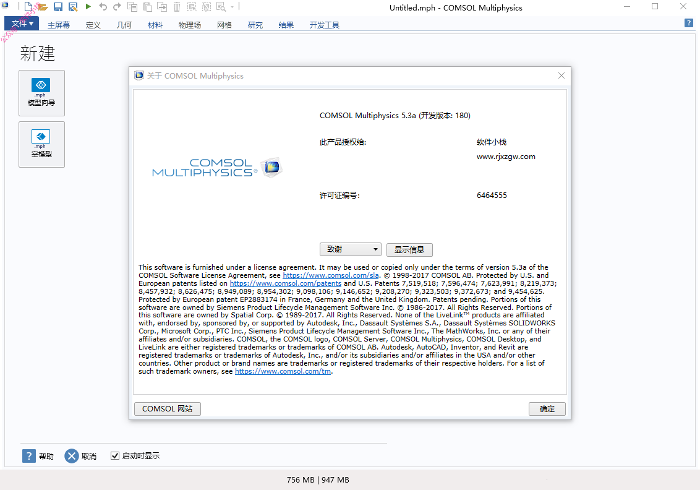
Task: Click the 许可证编号 label
Action: pyautogui.click(x=339, y=196)
